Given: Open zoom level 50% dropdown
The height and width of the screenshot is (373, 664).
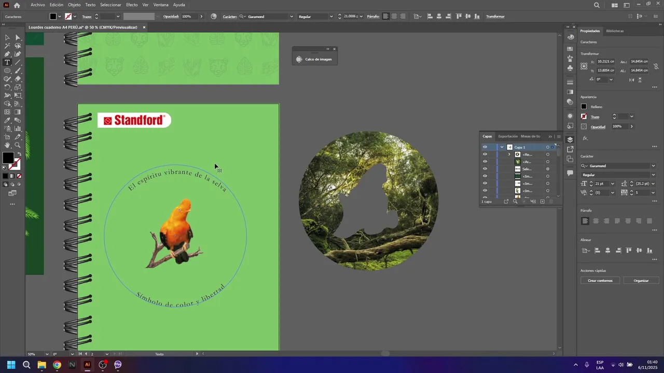Looking at the screenshot, I should pyautogui.click(x=47, y=354).
